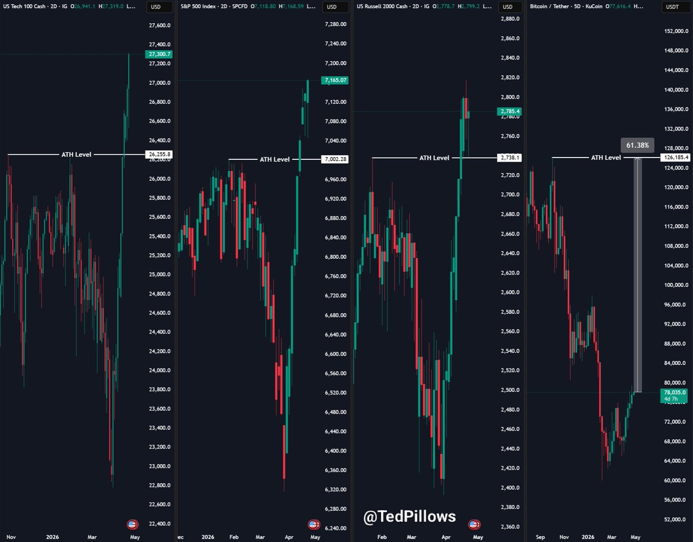This screenshot has width=693, height=542.
Task: Click ATH Level text on S&P 500 chart
Action: coord(274,159)
